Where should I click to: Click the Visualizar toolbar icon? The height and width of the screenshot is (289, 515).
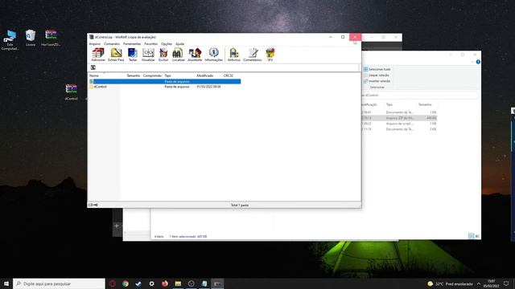[x=148, y=55]
